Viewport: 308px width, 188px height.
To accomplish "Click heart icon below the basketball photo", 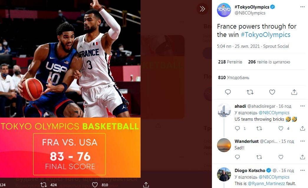I will point(95,185).
